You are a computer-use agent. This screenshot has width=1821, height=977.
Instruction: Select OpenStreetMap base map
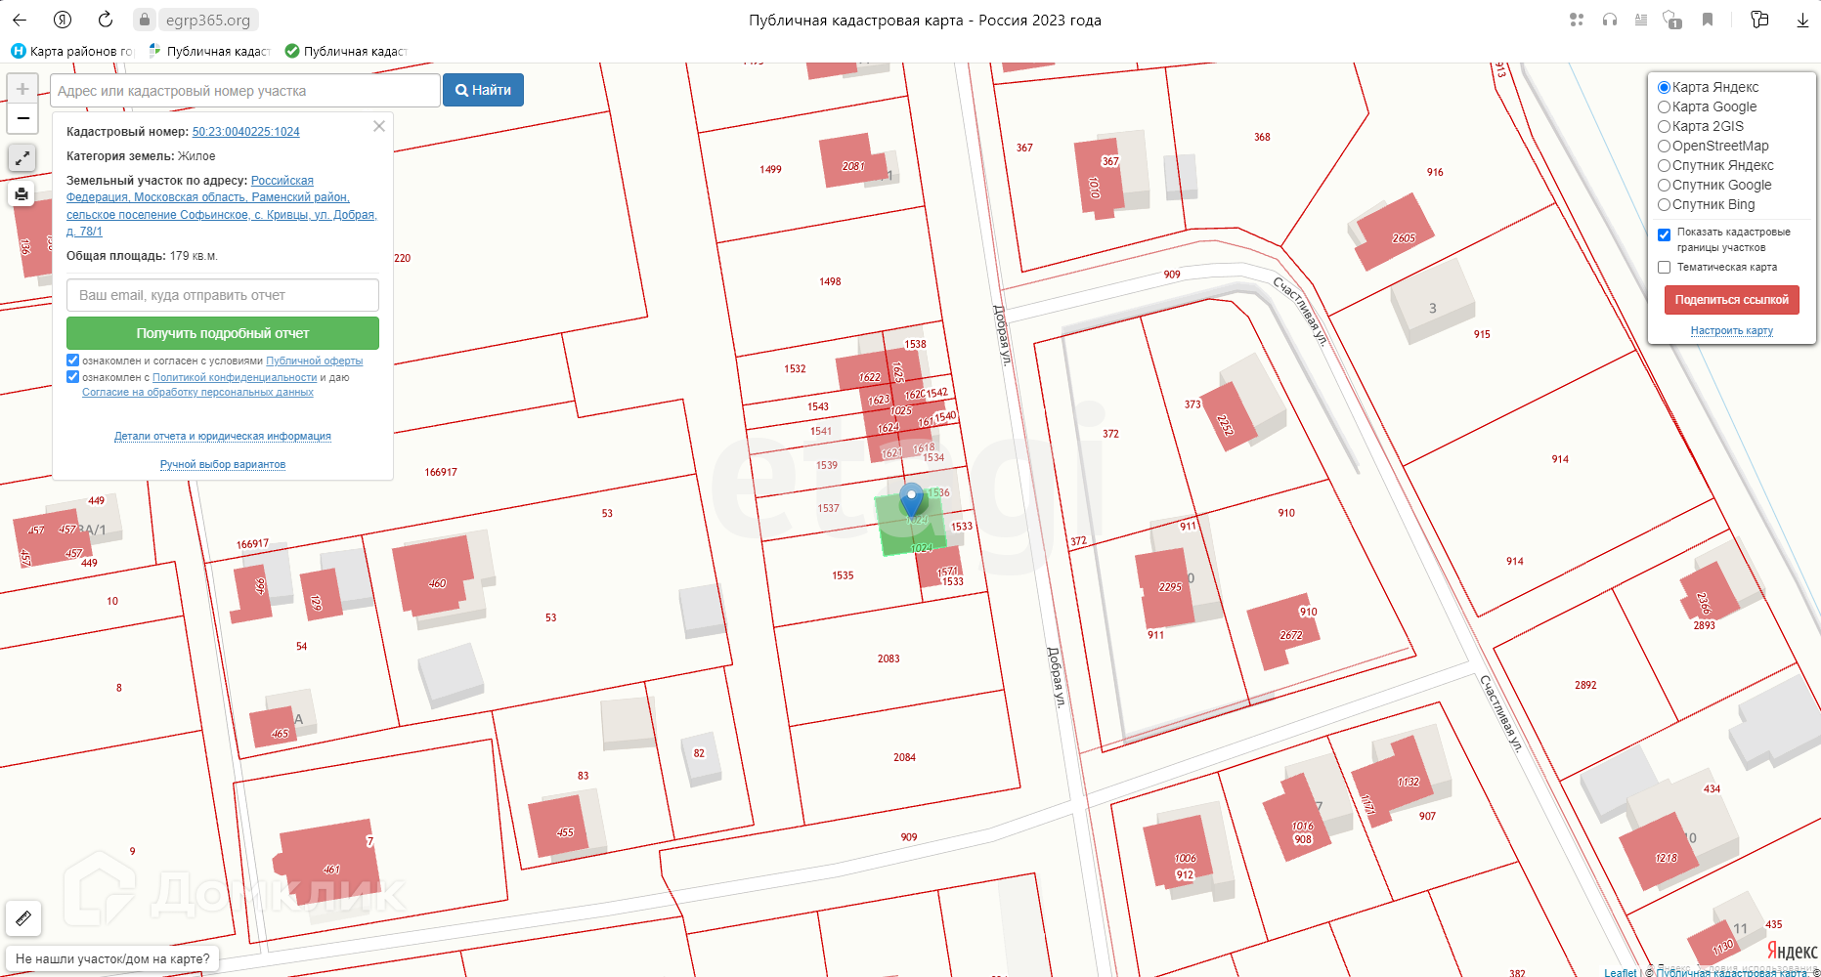(x=1664, y=146)
